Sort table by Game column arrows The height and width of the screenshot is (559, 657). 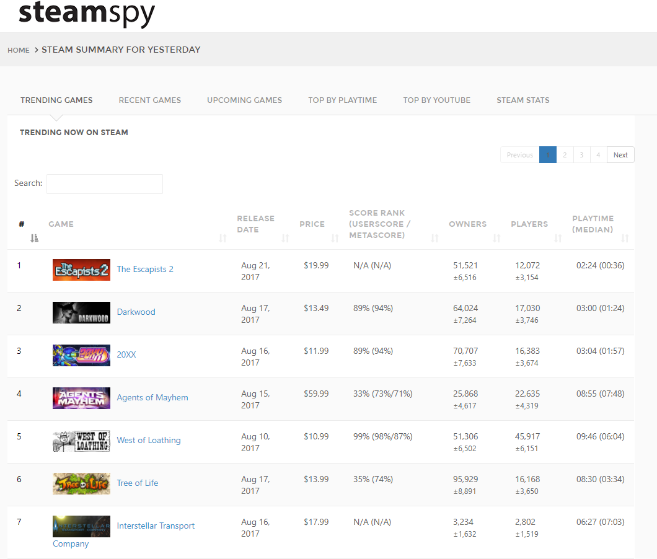coord(223,238)
